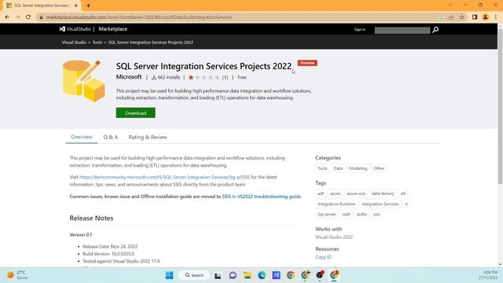Click the SSIS extension logo image
503x283 pixels.
click(x=84, y=80)
